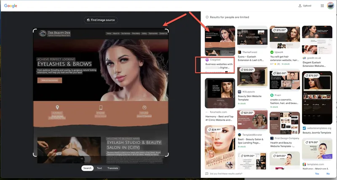
Task: Select the EYELASH STUDIO & BEAUTY heading text in the image
Action: (134, 142)
